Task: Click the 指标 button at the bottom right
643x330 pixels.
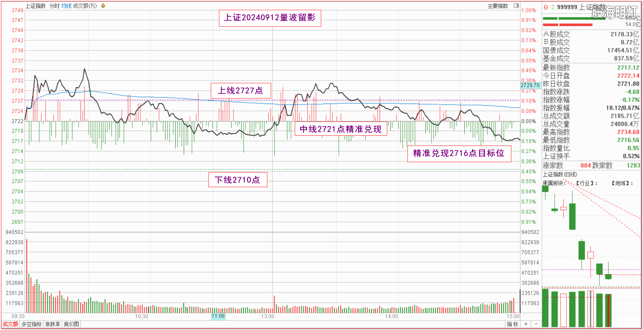Action: (512, 324)
